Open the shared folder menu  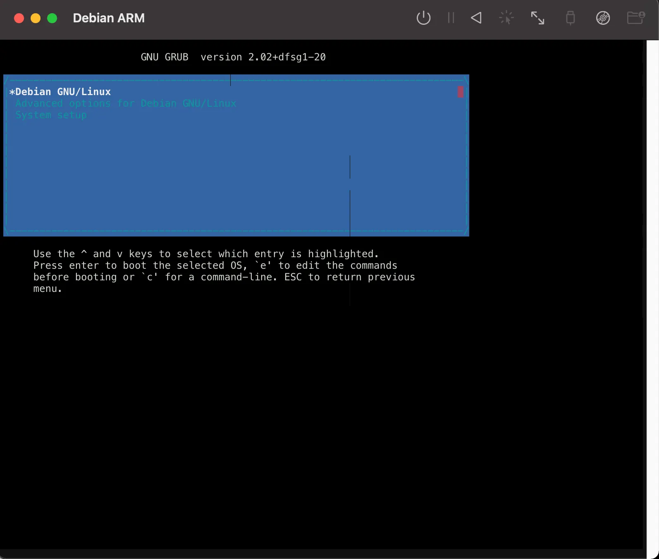[x=636, y=18]
